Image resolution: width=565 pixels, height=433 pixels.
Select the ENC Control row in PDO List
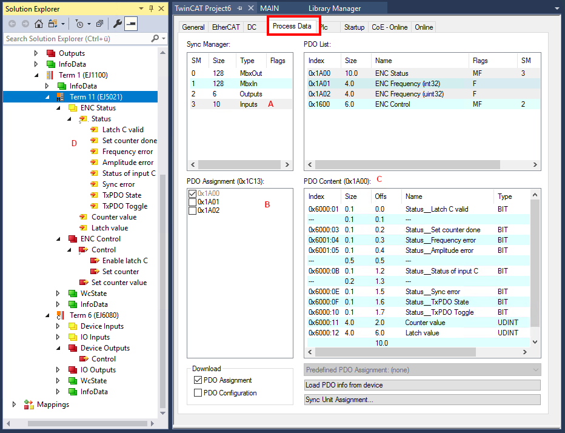[x=423, y=104]
